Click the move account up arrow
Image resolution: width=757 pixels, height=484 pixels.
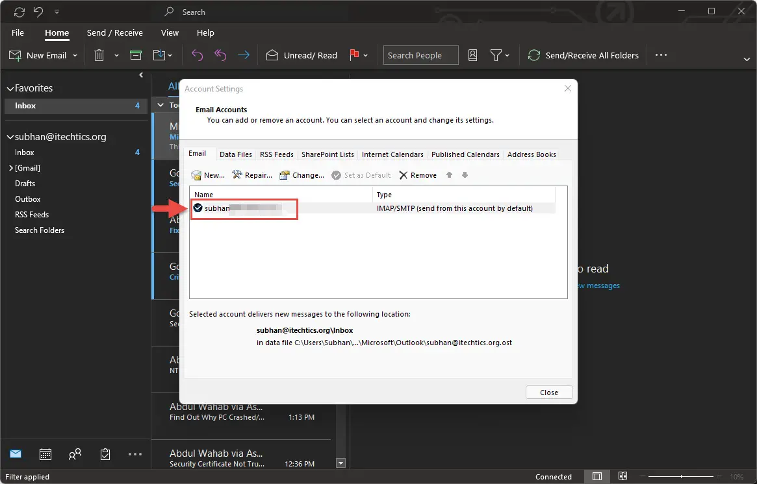(x=449, y=175)
